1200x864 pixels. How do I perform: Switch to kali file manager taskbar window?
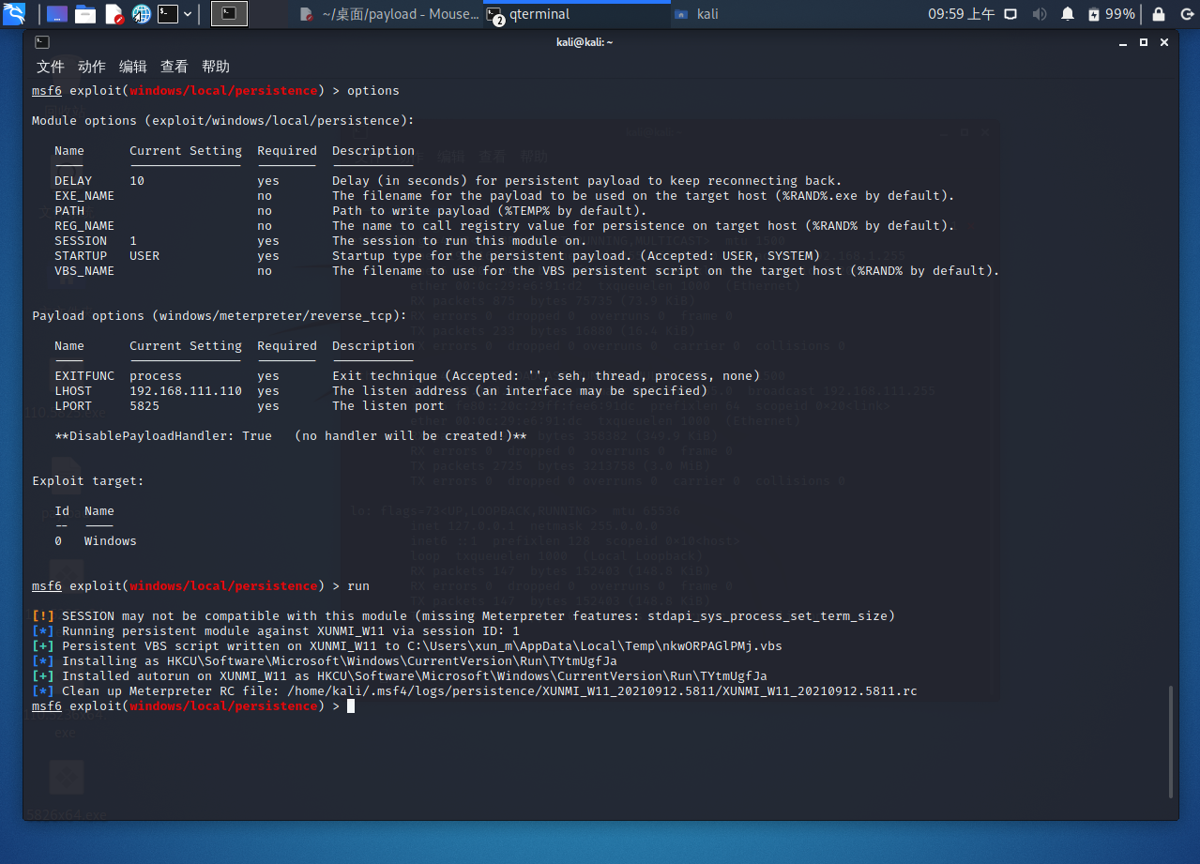(x=699, y=14)
